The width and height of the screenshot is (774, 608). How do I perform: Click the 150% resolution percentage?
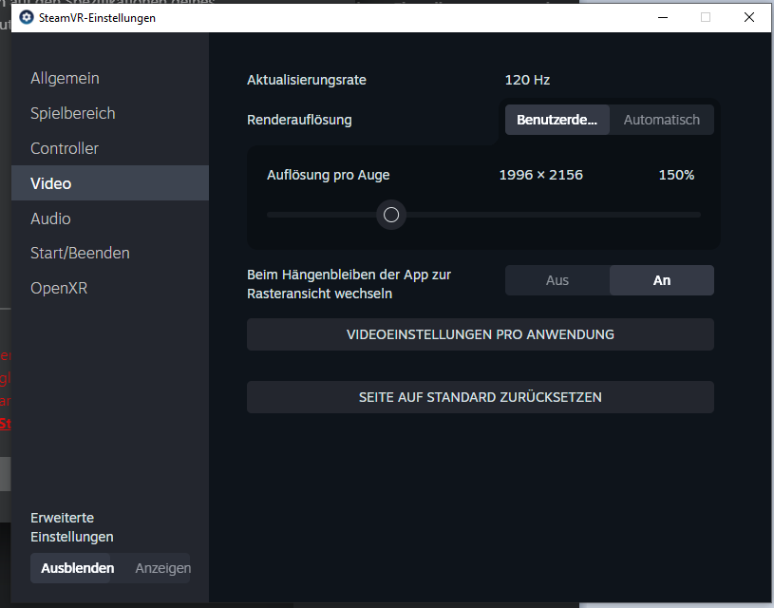click(x=676, y=175)
